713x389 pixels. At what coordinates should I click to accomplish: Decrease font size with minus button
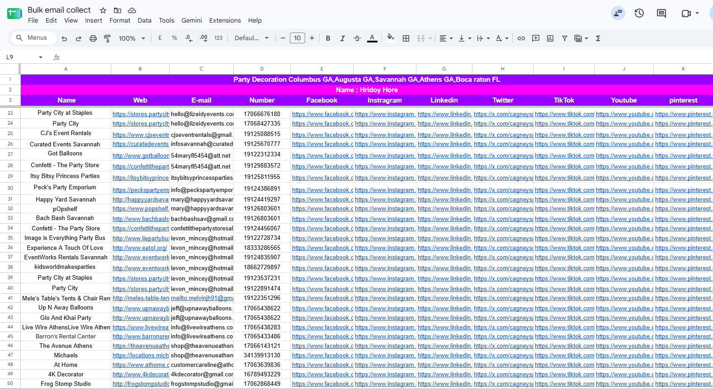[x=283, y=38]
